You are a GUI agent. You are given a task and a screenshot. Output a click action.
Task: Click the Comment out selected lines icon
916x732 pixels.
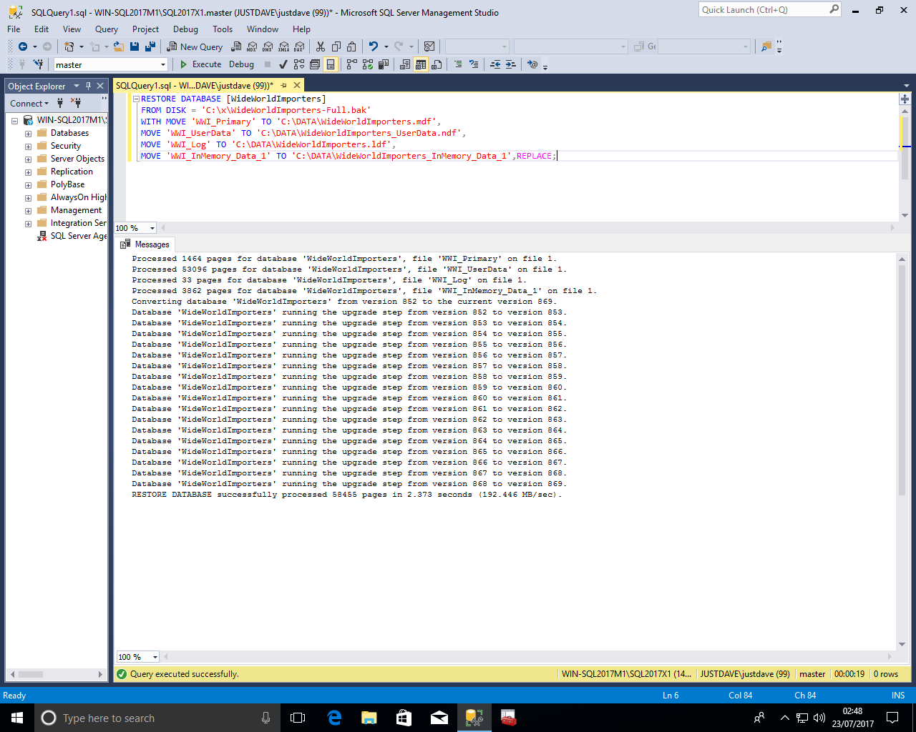458,64
